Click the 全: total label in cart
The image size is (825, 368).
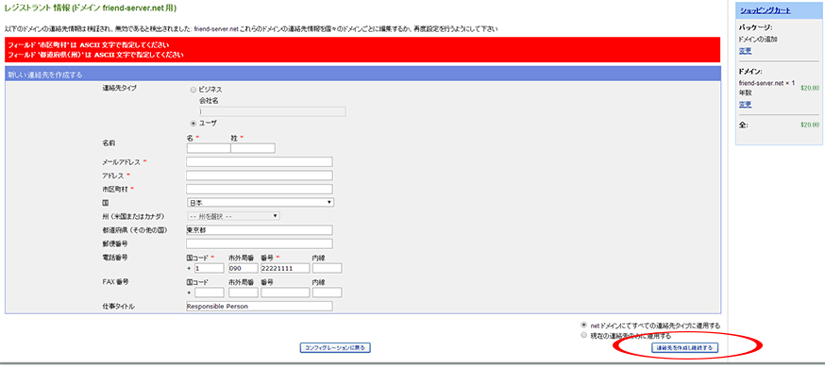744,125
